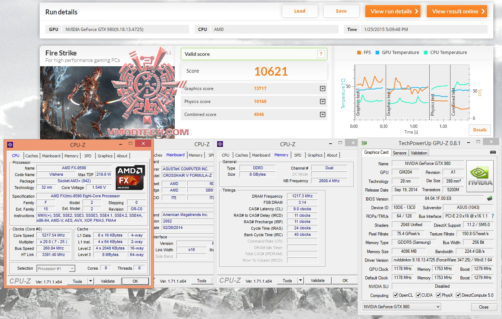Click the Name field AMD FX-9590 in CPU-Z
The height and width of the screenshot is (319, 502).
pos(74,168)
